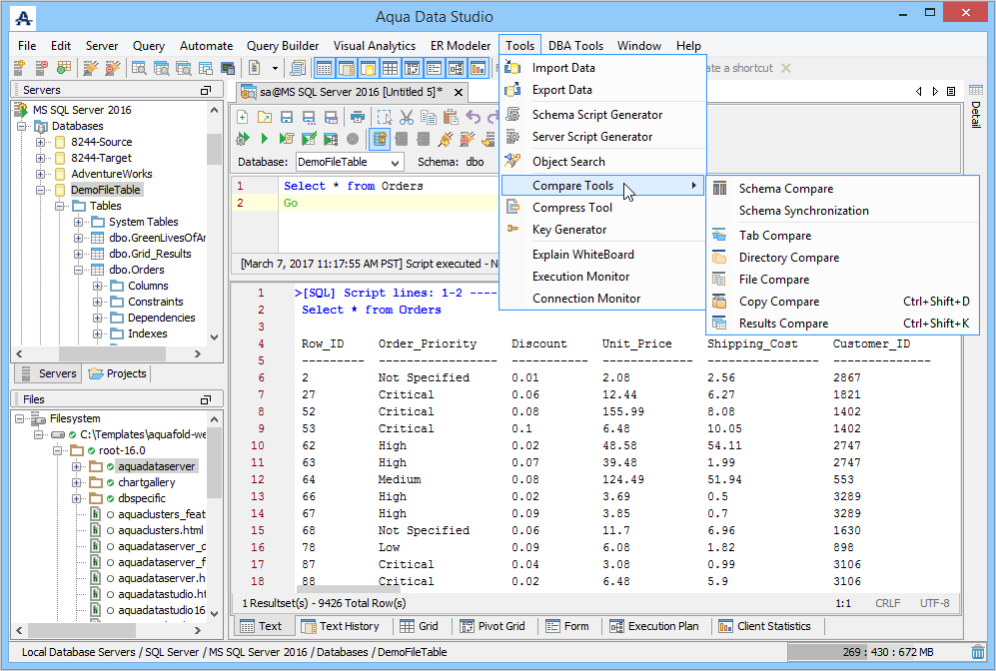Click the Print icon in editor toolbar

(357, 117)
